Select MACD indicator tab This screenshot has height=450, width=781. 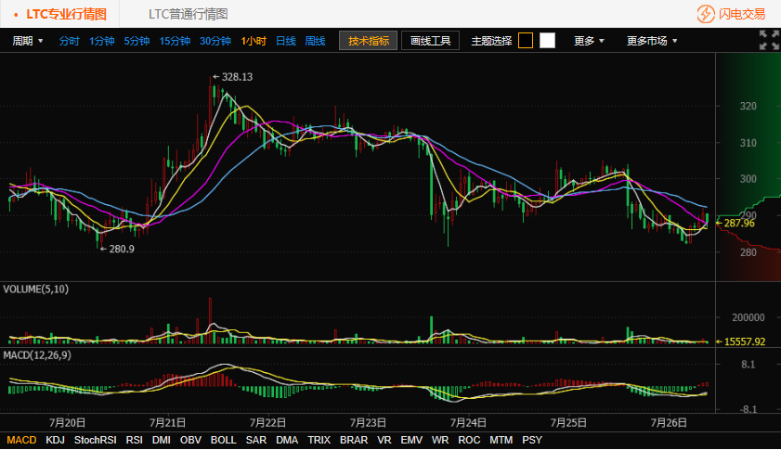click(21, 440)
